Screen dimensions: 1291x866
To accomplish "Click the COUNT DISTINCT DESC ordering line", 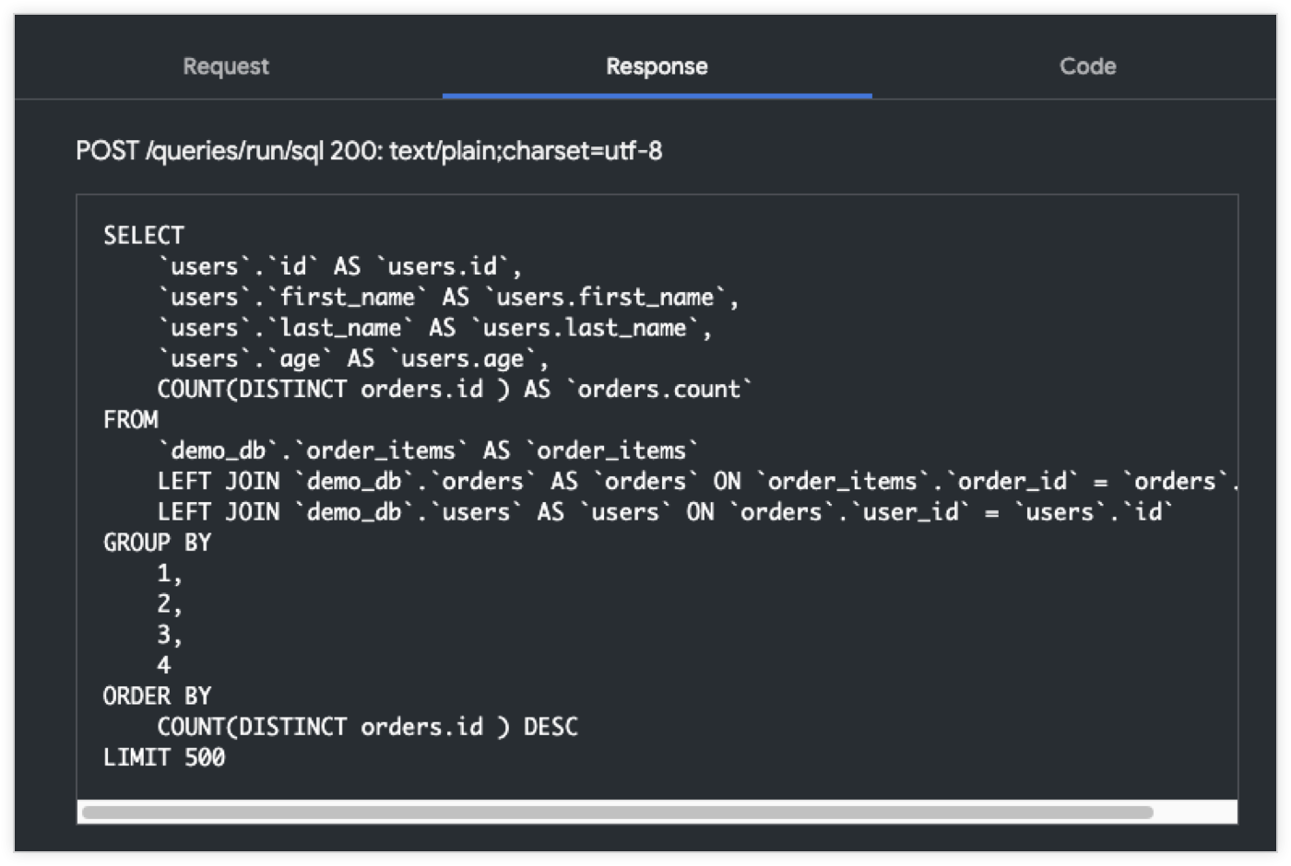I will coord(367,727).
